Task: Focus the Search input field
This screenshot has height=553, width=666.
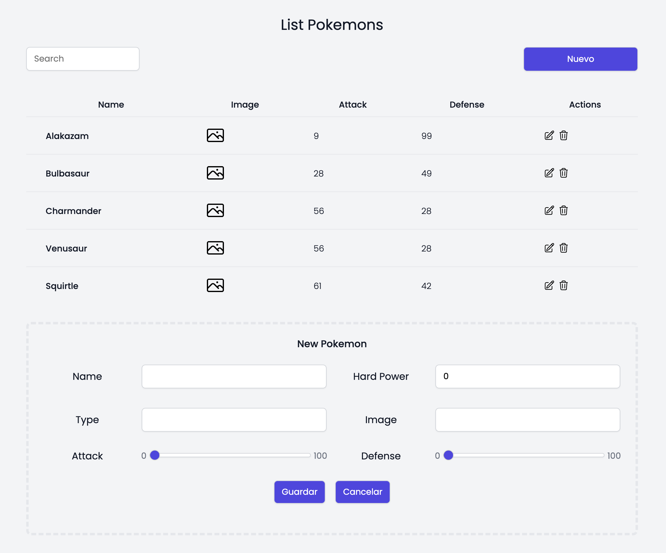Action: [83, 59]
